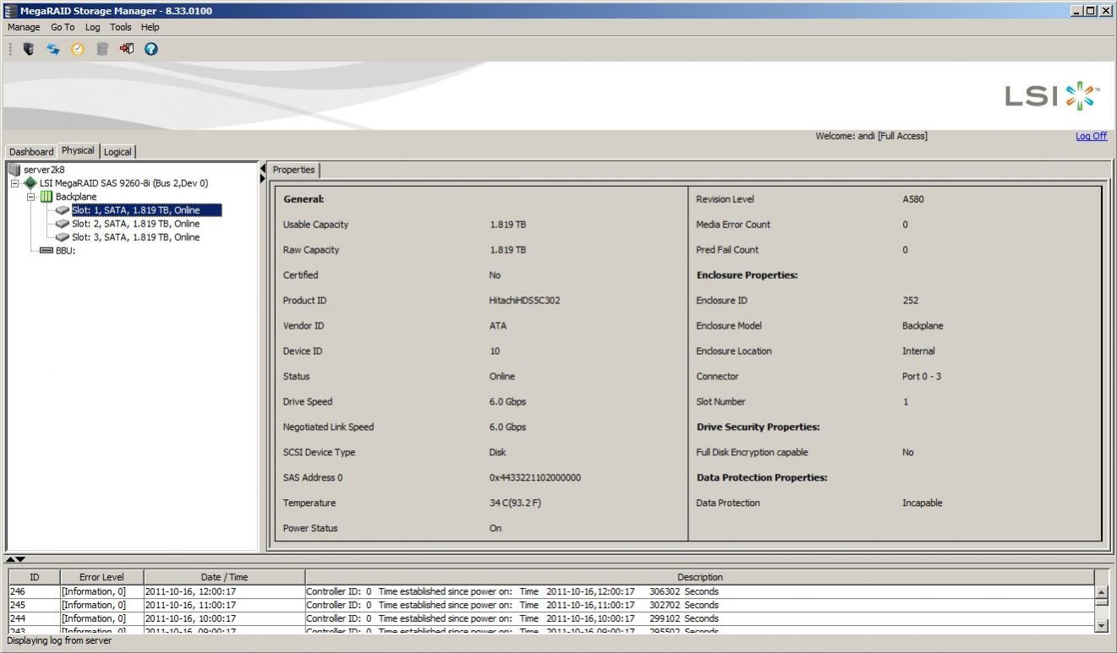Click Connector value Port 0 - 3
Screen dimensions: 1117x653
pyautogui.click(x=922, y=377)
